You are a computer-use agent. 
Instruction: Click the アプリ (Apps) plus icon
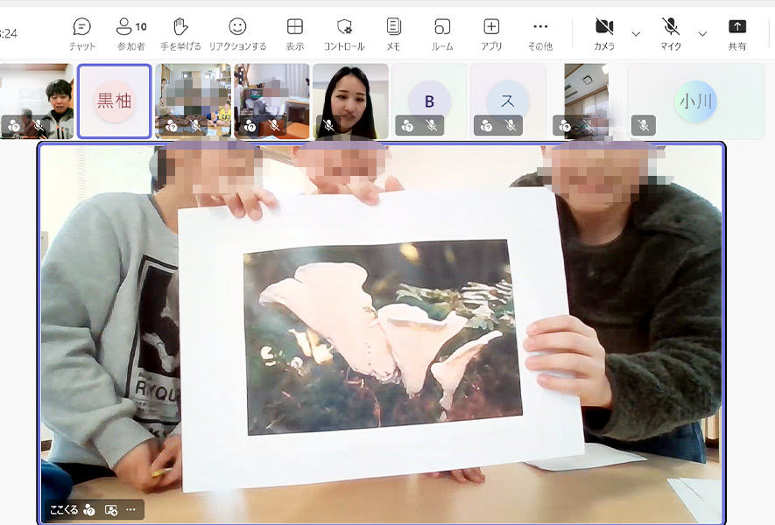coord(491,32)
